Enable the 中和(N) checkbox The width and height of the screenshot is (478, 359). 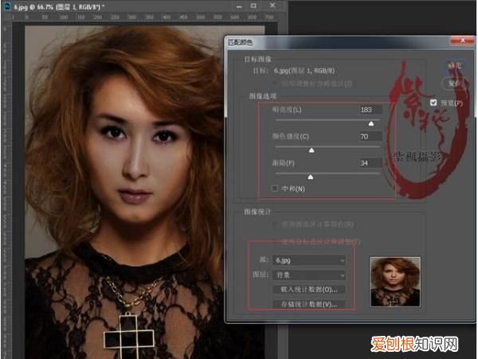275,189
